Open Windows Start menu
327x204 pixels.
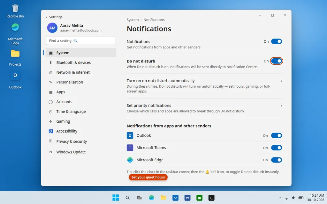[116, 198]
